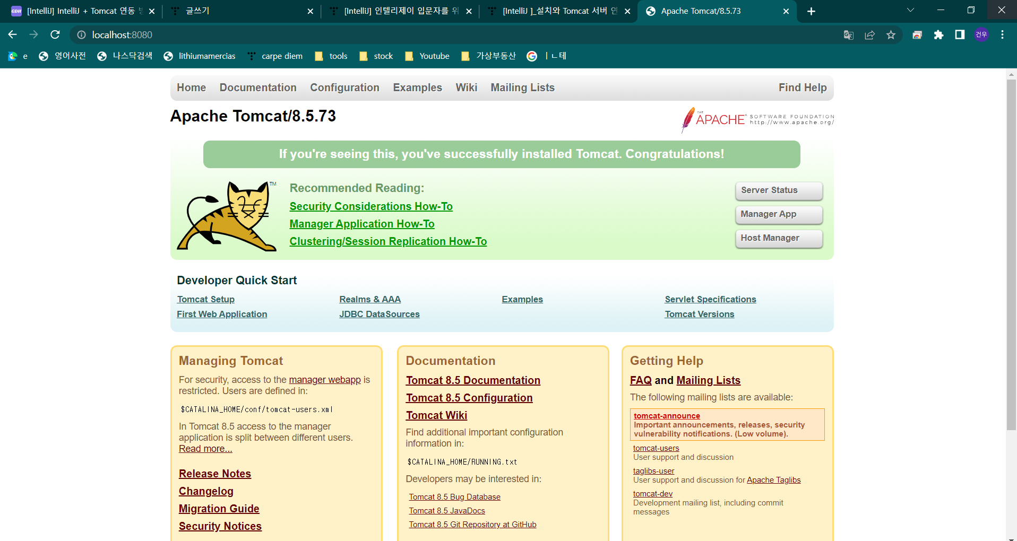Open the 가상부동산 bookmark folder
This screenshot has height=541, width=1017.
[489, 56]
